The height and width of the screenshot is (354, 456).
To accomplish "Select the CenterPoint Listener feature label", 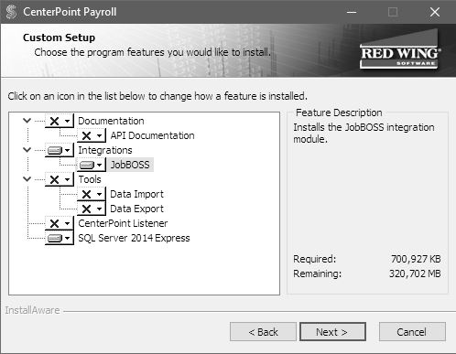I will pyautogui.click(x=123, y=223).
